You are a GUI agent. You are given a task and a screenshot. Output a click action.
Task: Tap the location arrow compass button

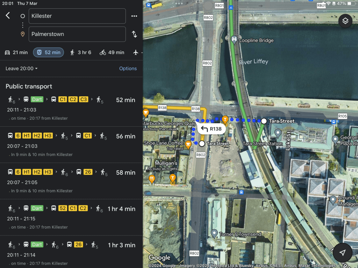[343, 253]
